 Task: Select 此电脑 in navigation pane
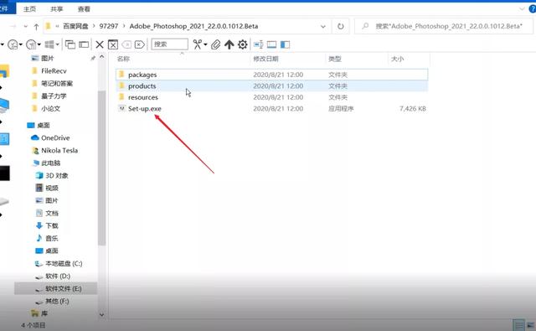[50, 163]
